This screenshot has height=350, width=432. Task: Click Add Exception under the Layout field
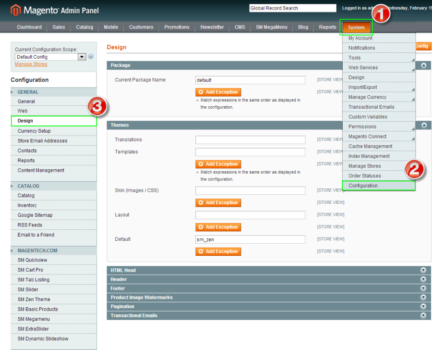click(x=218, y=227)
